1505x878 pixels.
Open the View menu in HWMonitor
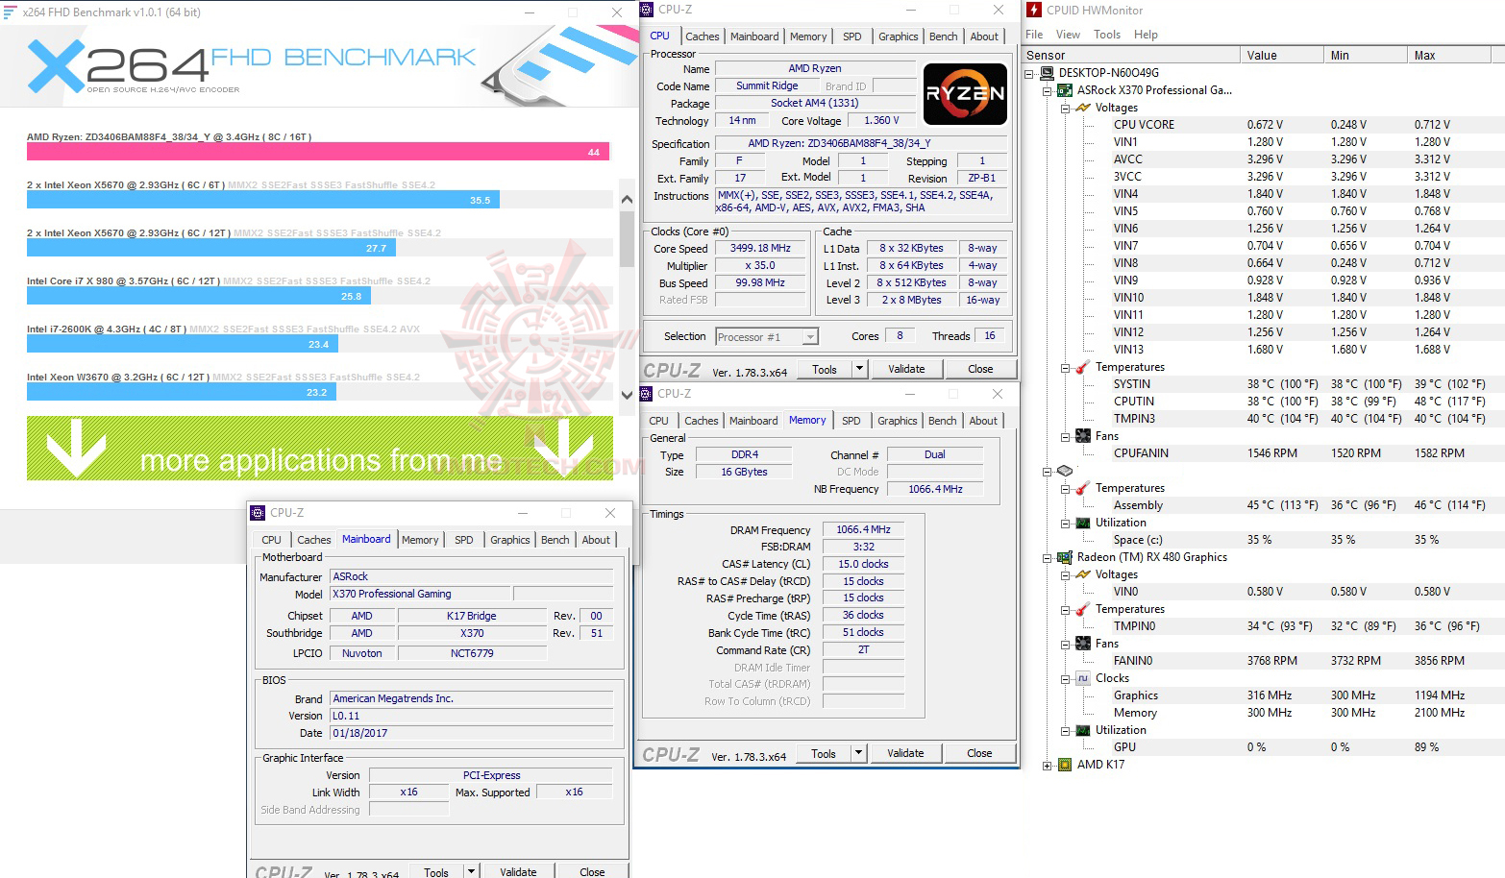click(1067, 34)
